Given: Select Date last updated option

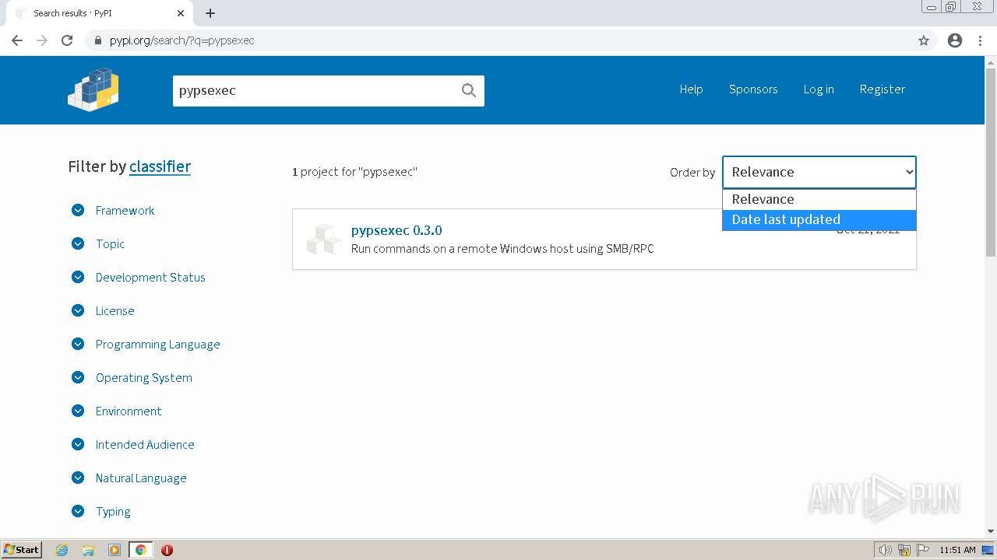Looking at the screenshot, I should point(819,219).
